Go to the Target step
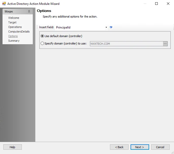Screen dimensions: 174x154 (x=12, y=22)
